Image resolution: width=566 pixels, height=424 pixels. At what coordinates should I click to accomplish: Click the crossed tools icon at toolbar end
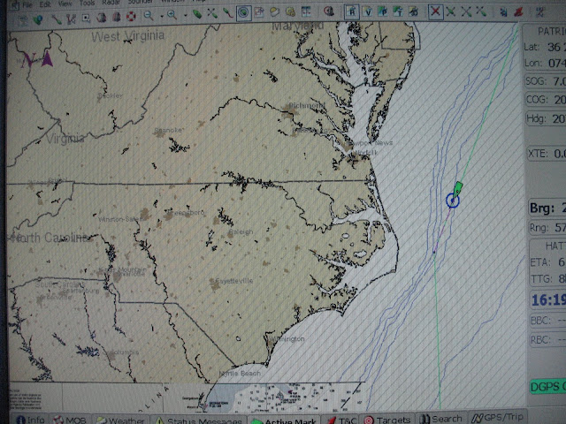[540, 11]
